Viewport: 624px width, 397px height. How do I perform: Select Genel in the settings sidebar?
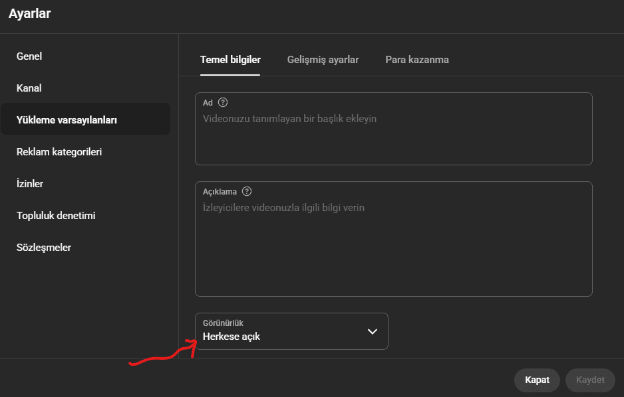pyautogui.click(x=29, y=56)
